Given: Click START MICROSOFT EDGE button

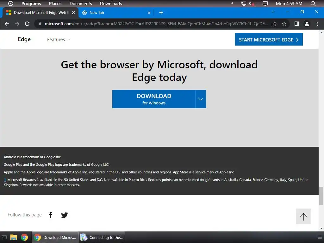Looking at the screenshot, I should pos(269,39).
